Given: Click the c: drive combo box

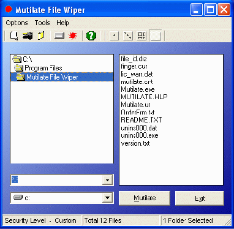Looking at the screenshot, I should (x=62, y=198).
